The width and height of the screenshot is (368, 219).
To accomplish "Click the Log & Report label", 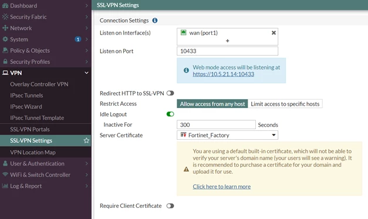I will (x=26, y=186).
